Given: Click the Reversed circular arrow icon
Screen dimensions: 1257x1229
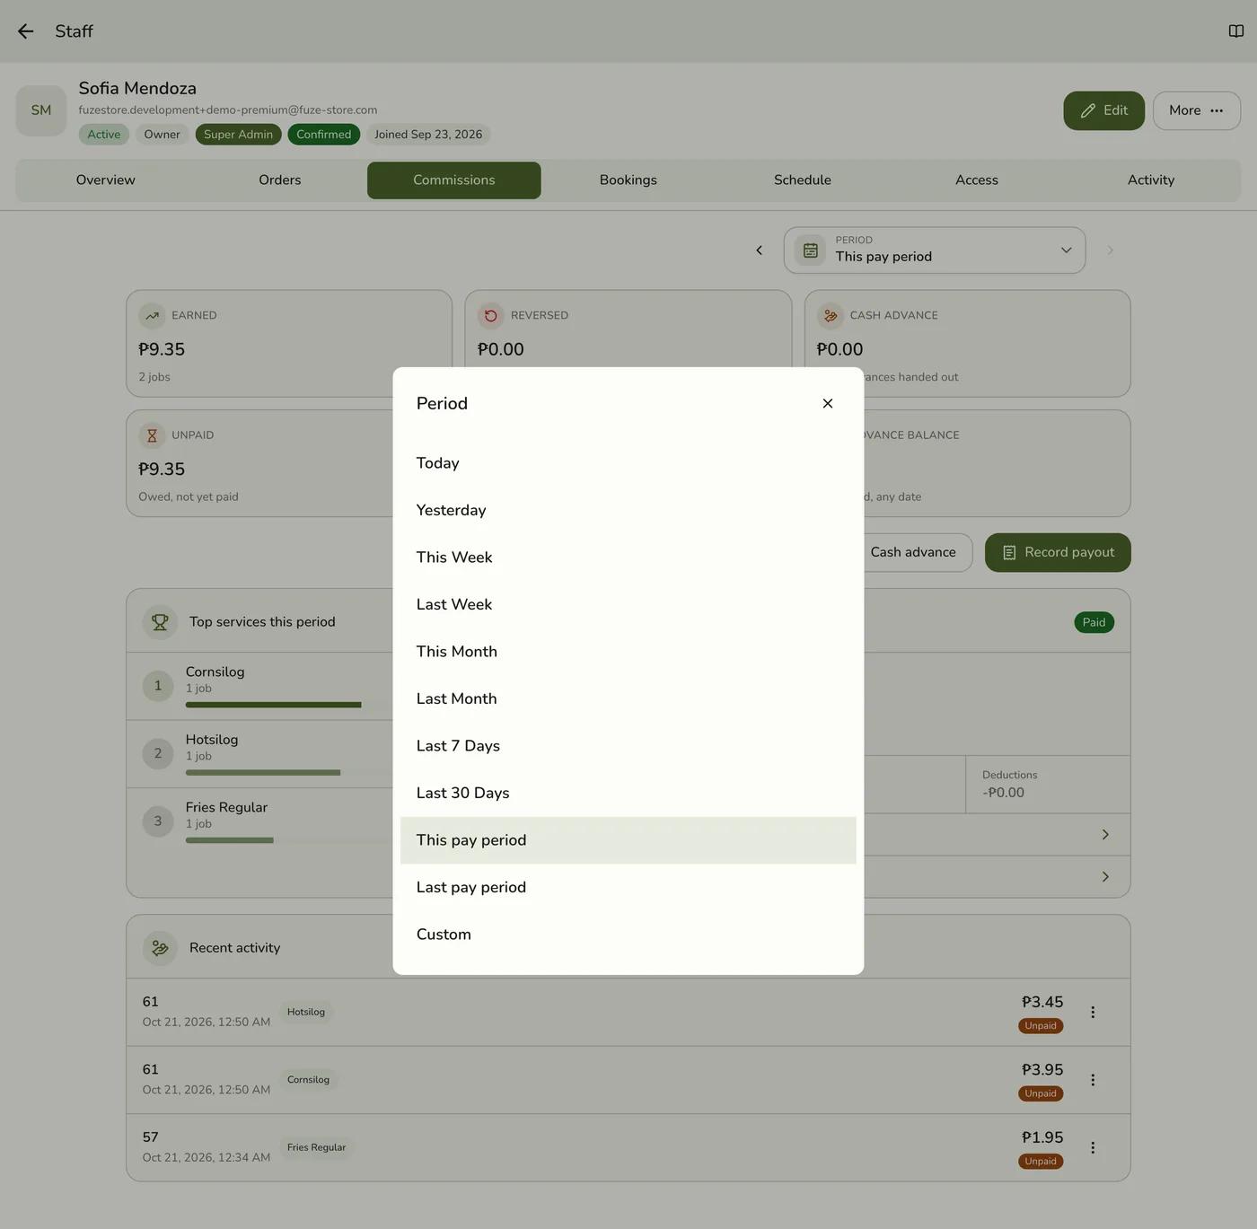Looking at the screenshot, I should click(x=491, y=315).
